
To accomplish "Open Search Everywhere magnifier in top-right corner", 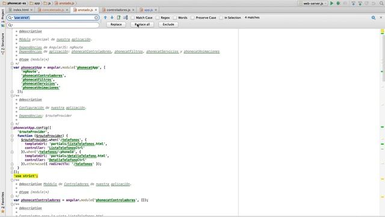I will [x=381, y=3].
